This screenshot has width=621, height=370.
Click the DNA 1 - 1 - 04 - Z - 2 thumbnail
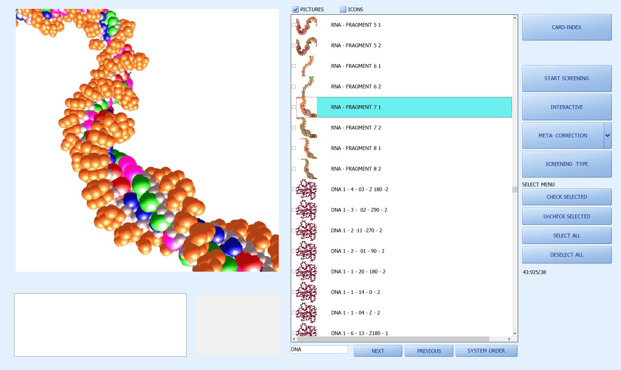point(307,313)
